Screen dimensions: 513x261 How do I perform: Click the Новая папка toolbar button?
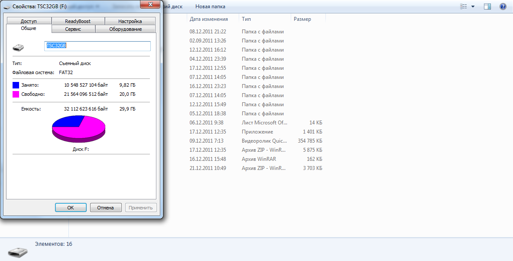(x=210, y=7)
